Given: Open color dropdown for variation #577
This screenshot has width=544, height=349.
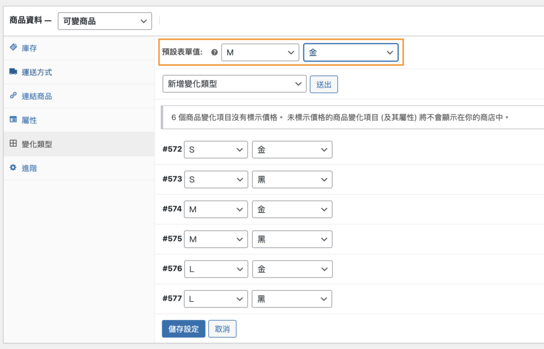Looking at the screenshot, I should (x=292, y=299).
